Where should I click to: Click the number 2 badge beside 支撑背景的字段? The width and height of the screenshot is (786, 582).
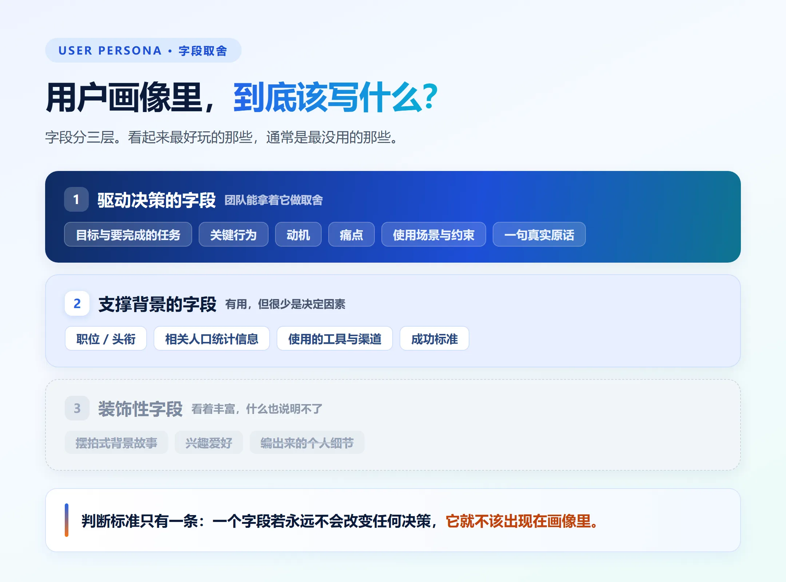pyautogui.click(x=77, y=303)
